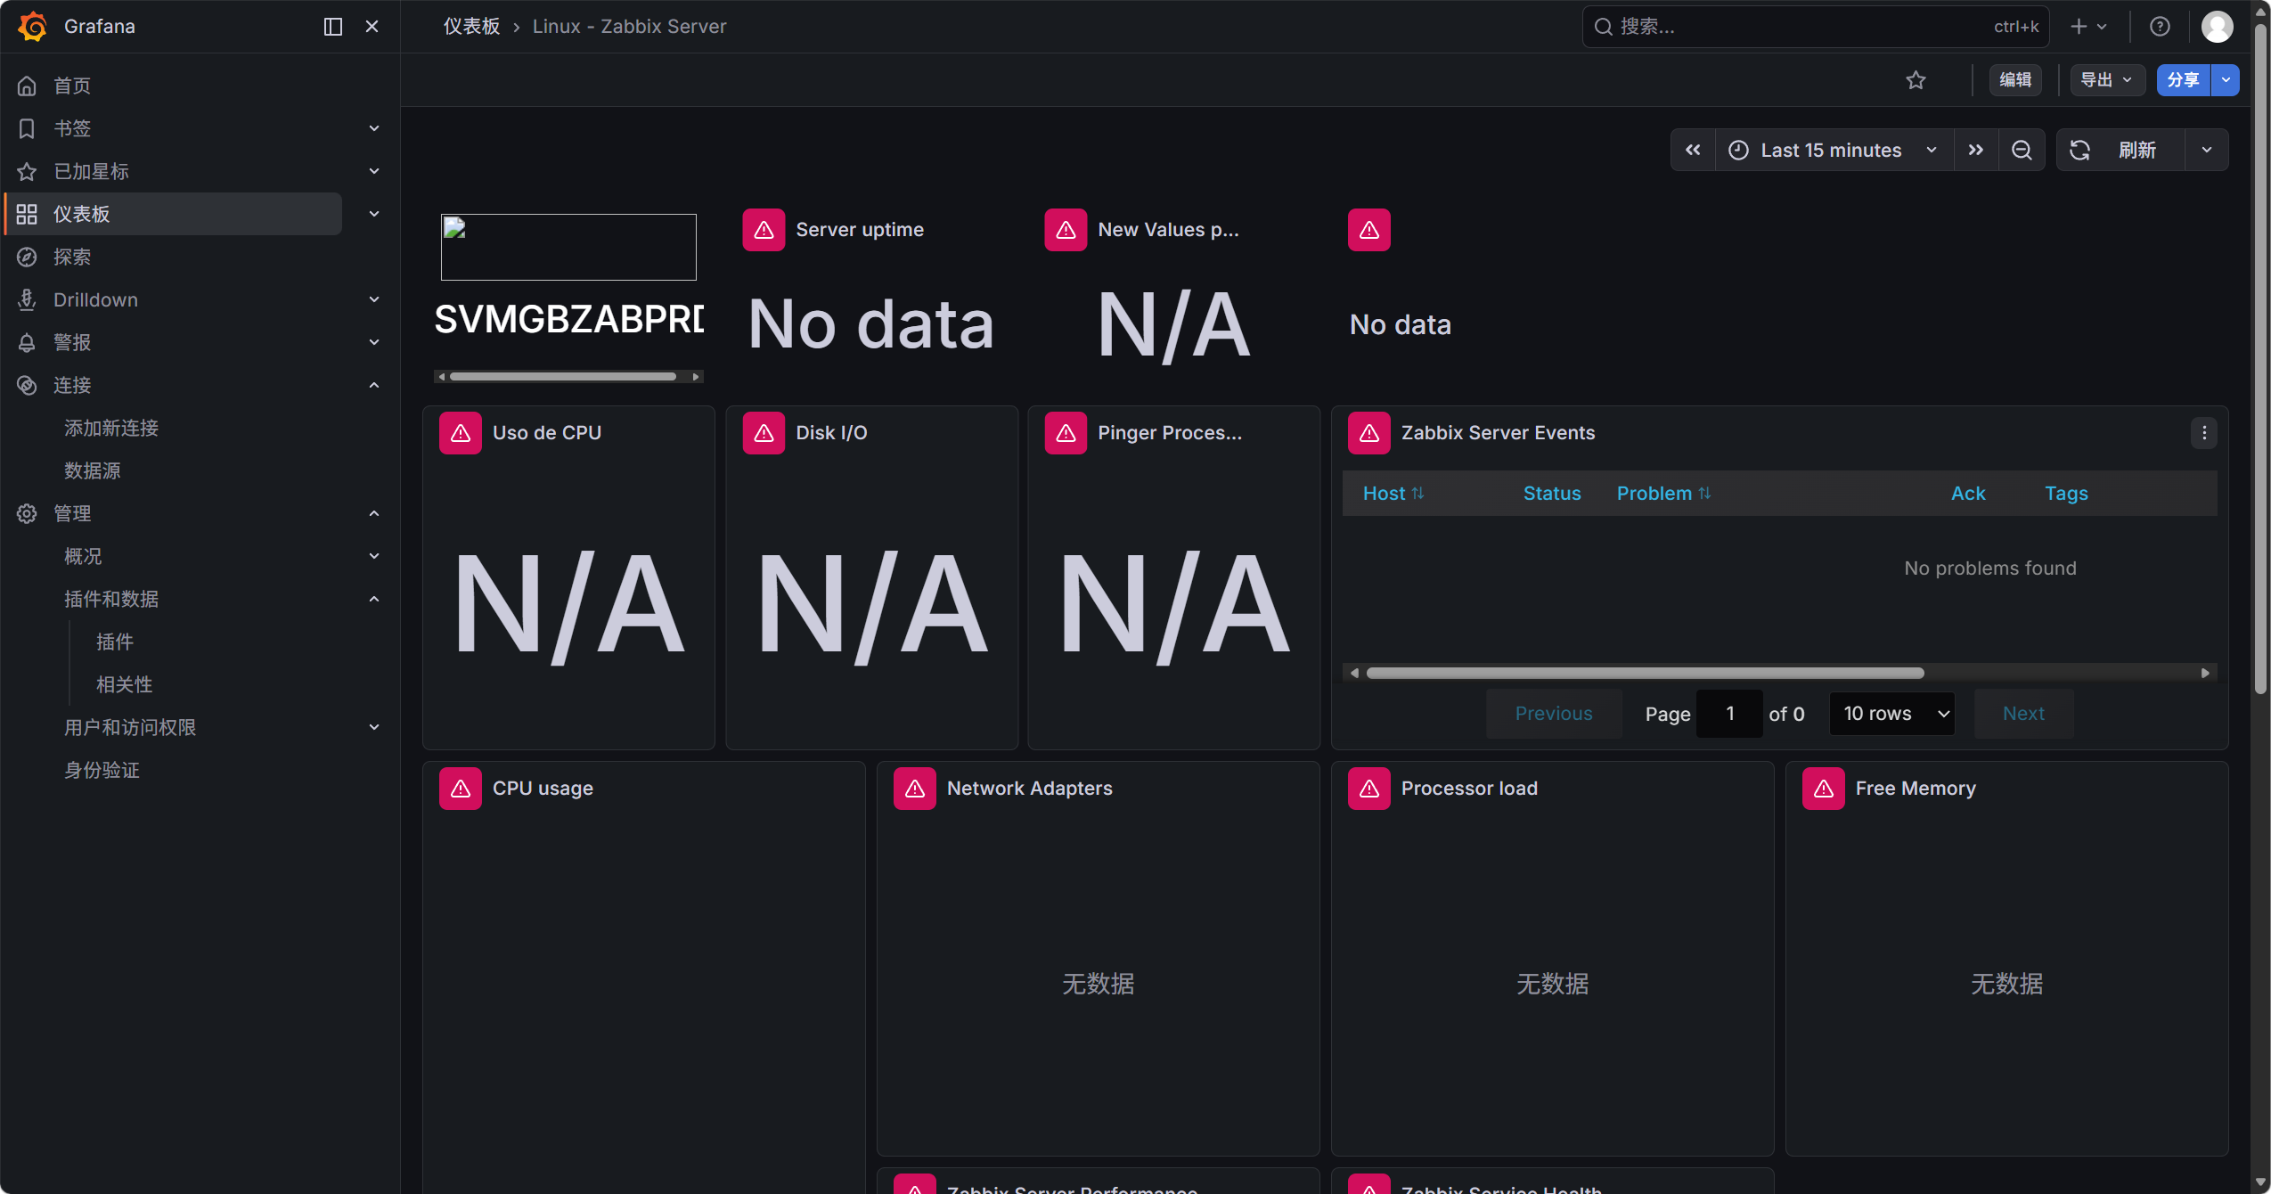
Task: Open the 书签 bookmarks menu item
Action: click(x=72, y=128)
